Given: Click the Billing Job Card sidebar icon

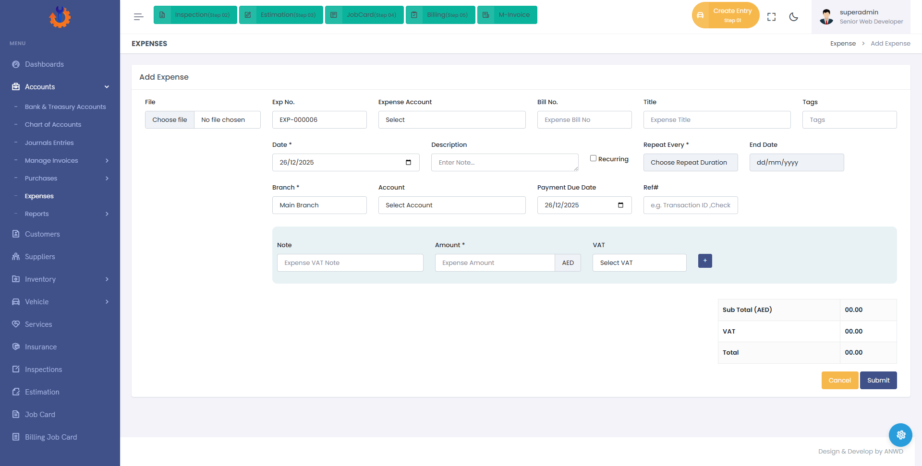Looking at the screenshot, I should (x=16, y=437).
